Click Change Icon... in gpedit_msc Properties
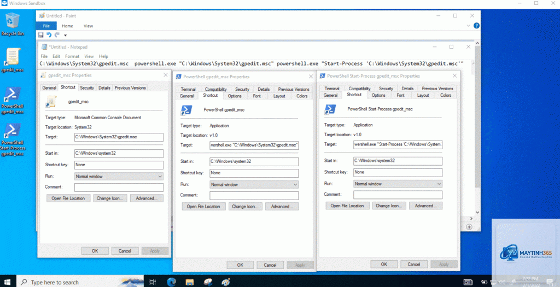Screen dimensions: 560x287 [109, 198]
